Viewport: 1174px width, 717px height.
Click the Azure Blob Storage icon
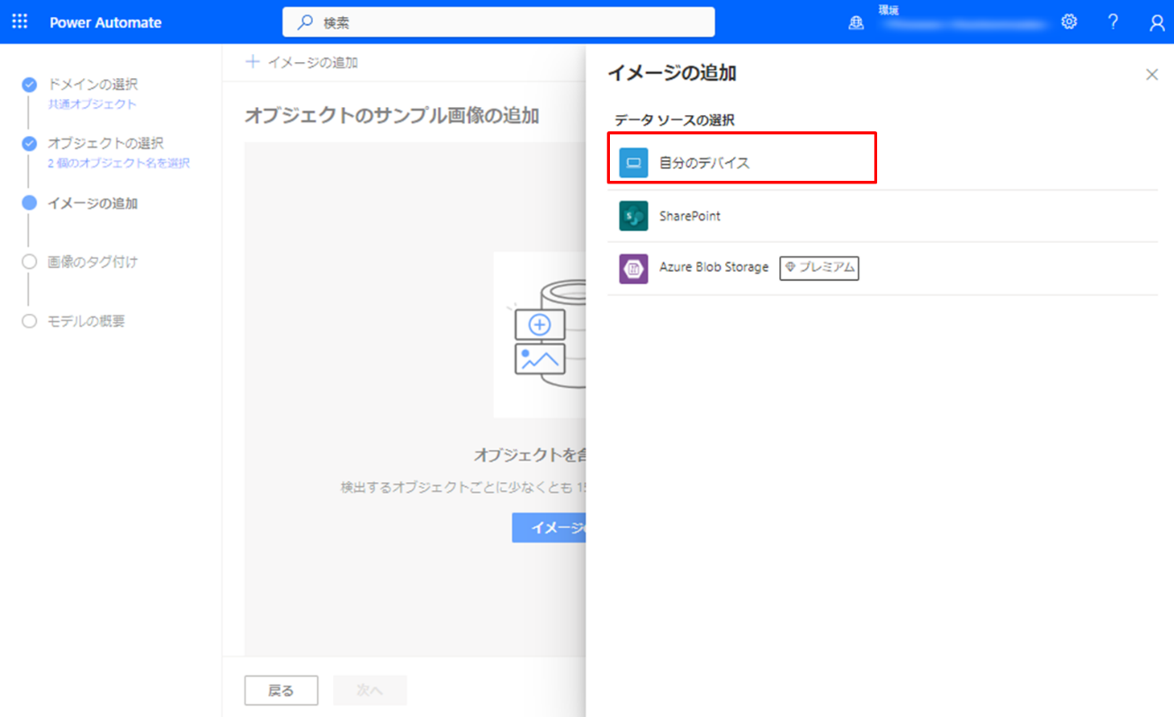tap(633, 269)
